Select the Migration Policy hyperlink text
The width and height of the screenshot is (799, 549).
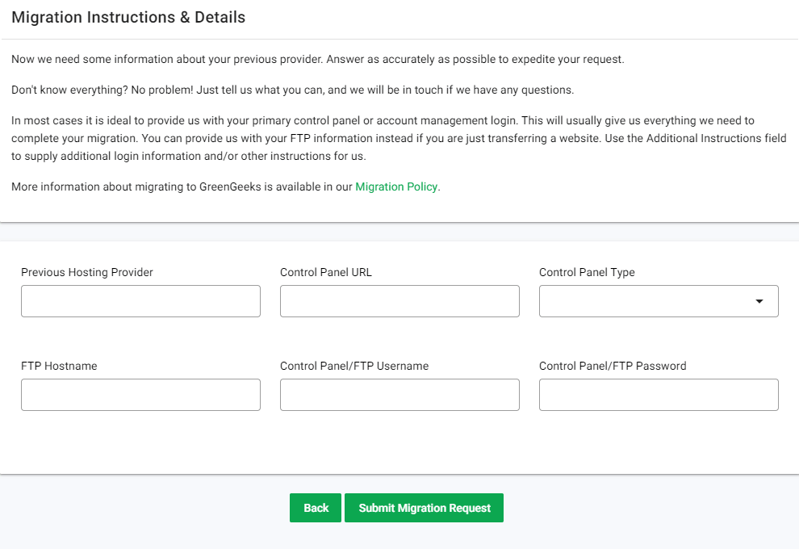click(396, 186)
